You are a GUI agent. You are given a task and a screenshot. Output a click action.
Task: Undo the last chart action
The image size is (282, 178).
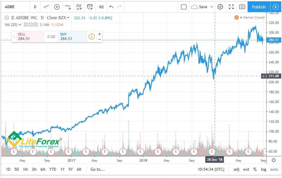coord(112,7)
